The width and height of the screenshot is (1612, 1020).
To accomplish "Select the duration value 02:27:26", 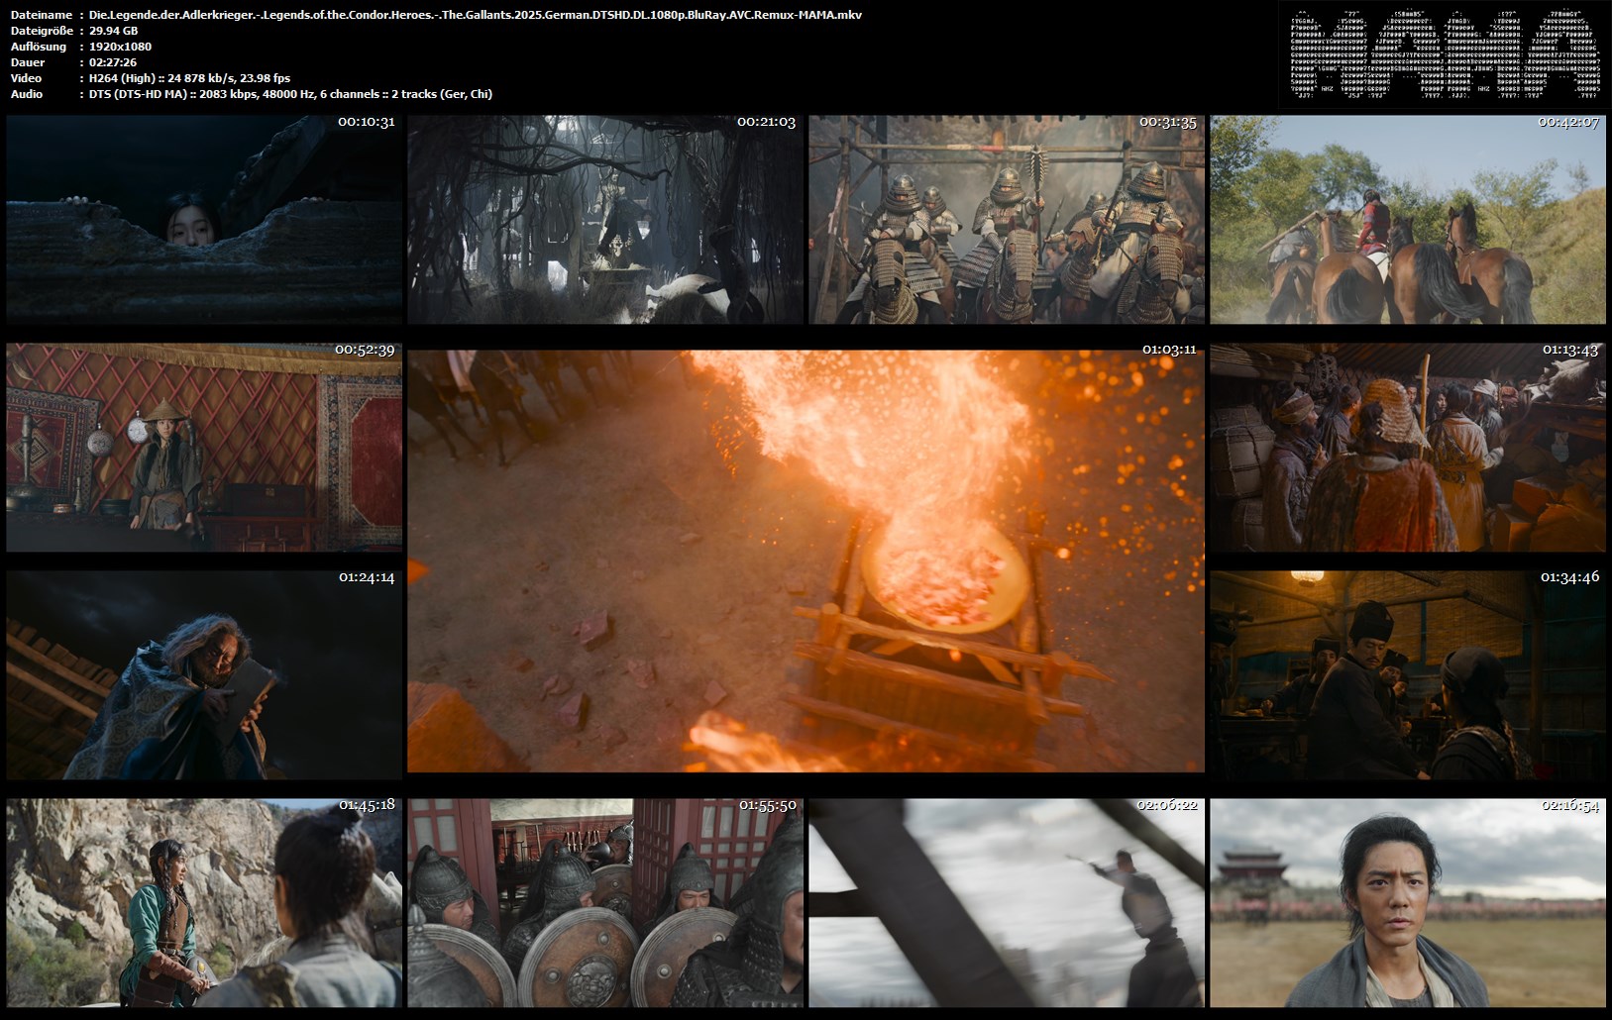I will [113, 62].
